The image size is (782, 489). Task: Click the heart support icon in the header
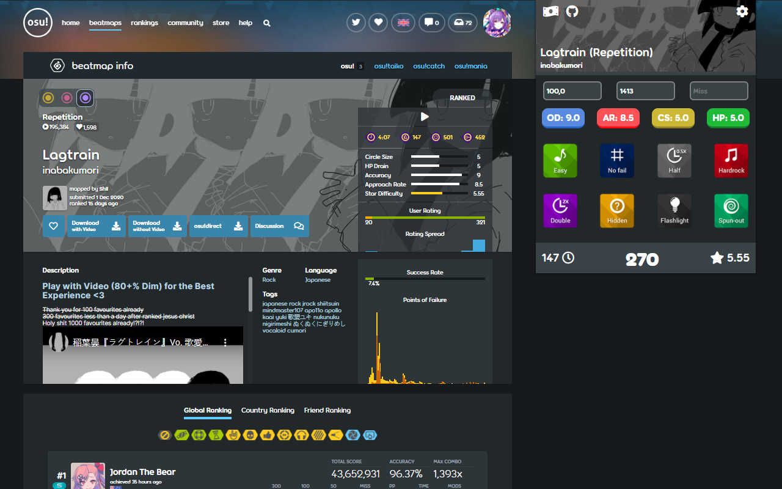pos(379,23)
